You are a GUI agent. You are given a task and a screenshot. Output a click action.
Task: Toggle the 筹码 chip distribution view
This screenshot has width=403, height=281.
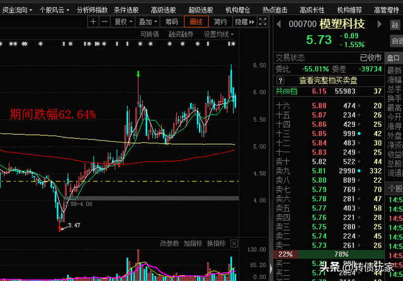172,22
